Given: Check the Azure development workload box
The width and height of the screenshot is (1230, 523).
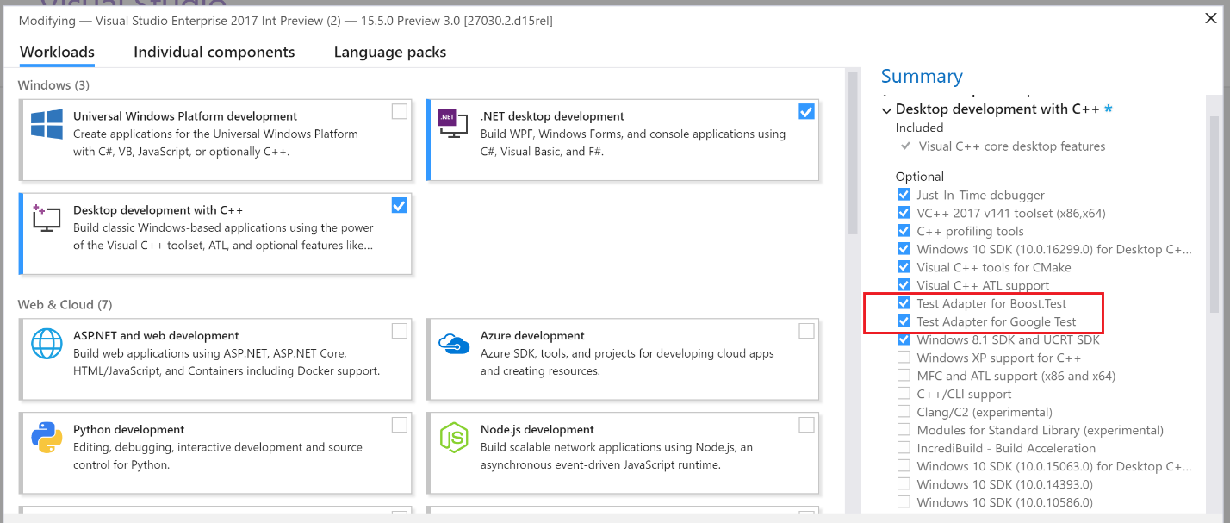Looking at the screenshot, I should [806, 331].
